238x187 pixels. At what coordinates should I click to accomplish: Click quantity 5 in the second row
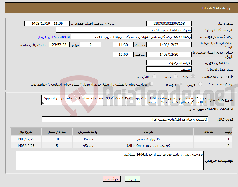[x=57, y=146]
